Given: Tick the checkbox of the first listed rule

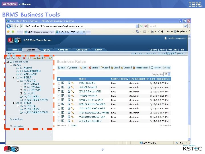Looking at the screenshot, I should 59,83.
